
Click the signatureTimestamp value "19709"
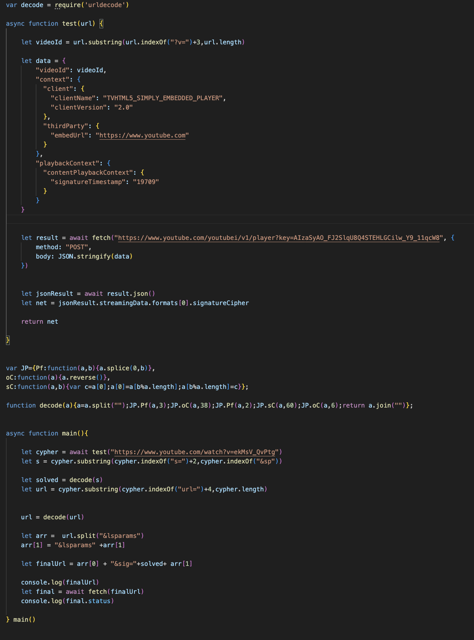(146, 182)
